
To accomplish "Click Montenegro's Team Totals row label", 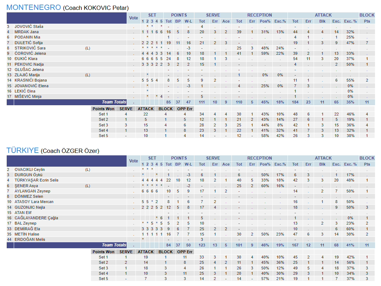I will click(x=114, y=102).
